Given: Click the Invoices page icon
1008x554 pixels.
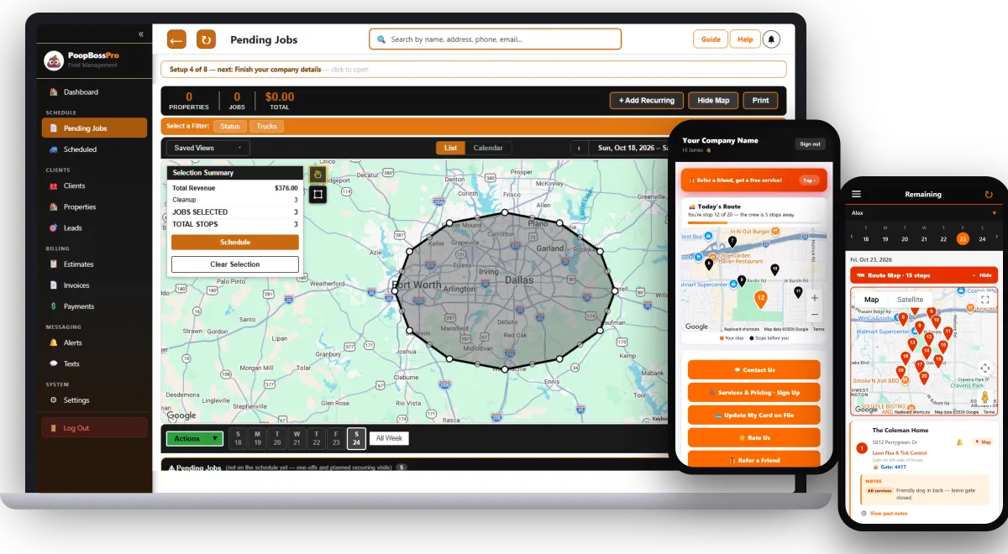Looking at the screenshot, I should pos(54,285).
